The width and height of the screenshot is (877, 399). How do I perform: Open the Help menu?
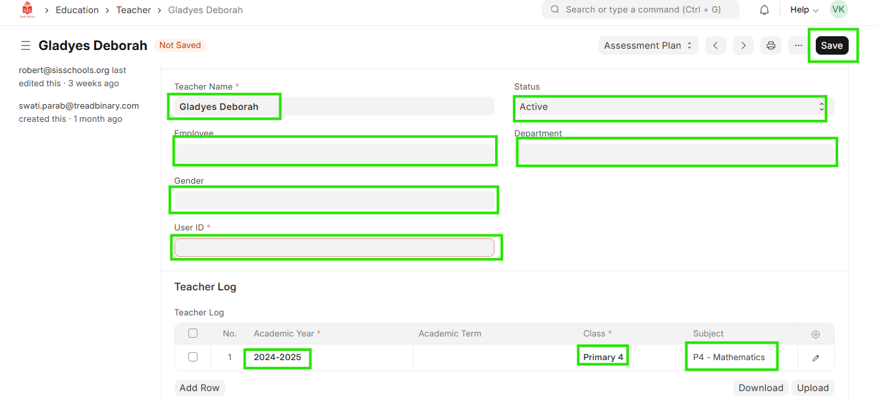tap(804, 10)
